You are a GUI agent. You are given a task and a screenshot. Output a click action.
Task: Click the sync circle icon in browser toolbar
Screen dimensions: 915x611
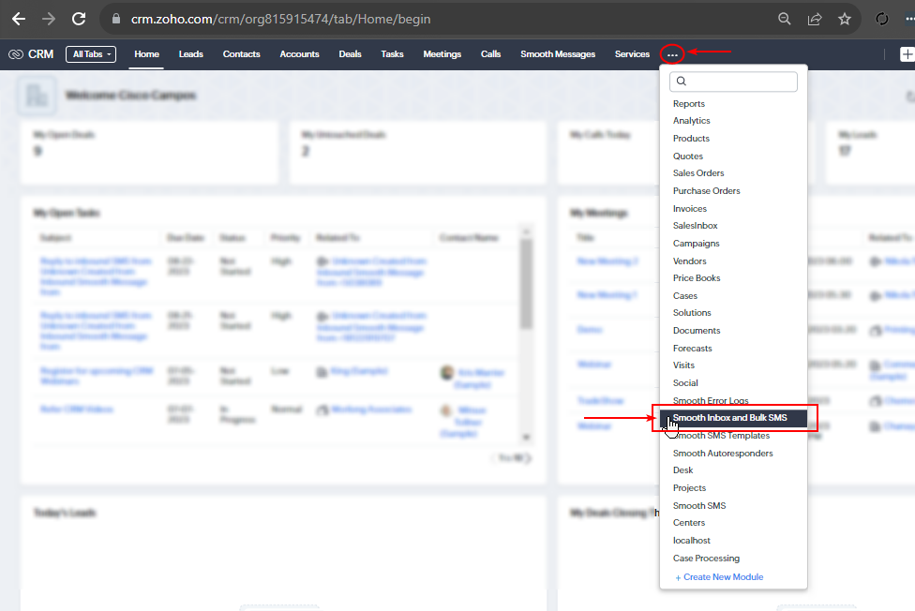882,20
